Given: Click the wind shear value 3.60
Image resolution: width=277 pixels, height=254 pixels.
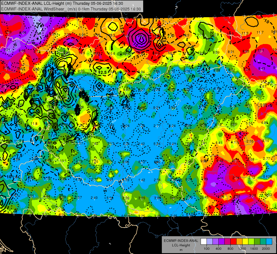Looking at the screenshot, I should [142, 198].
